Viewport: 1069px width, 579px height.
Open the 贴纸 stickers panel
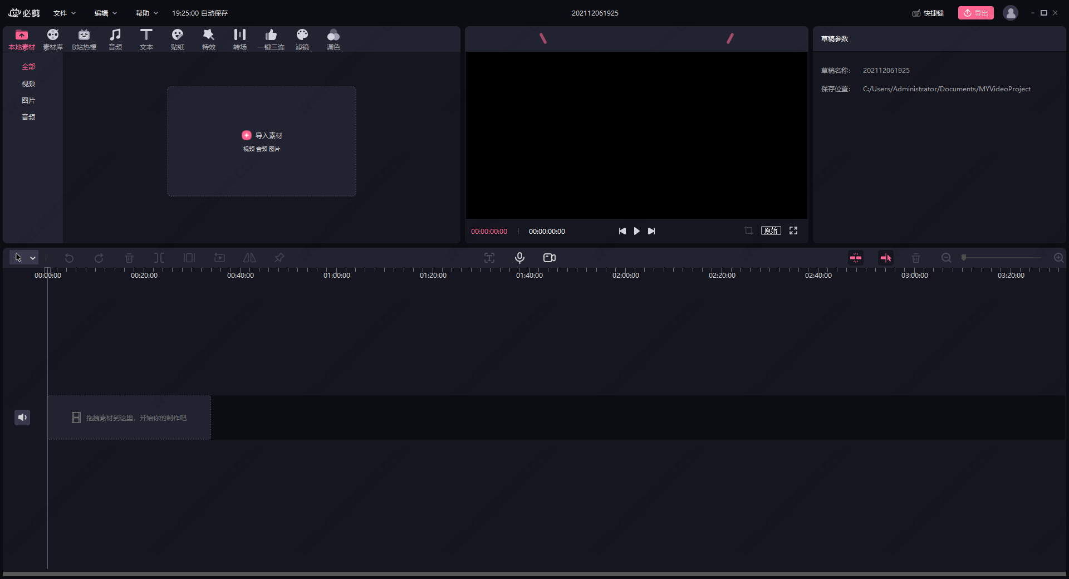point(178,40)
